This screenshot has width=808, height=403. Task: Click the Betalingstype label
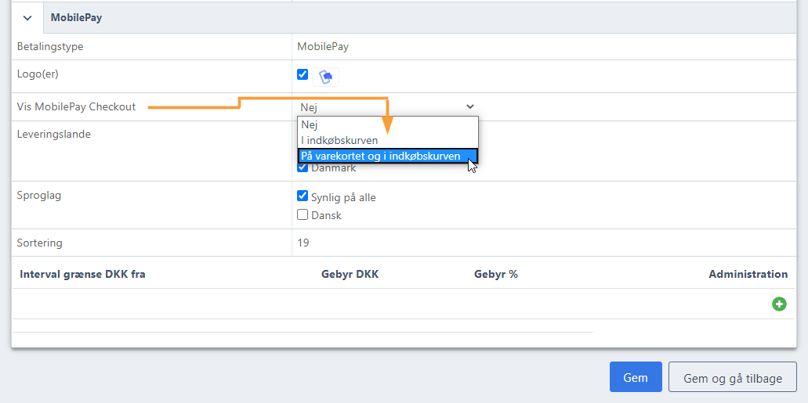tap(50, 47)
